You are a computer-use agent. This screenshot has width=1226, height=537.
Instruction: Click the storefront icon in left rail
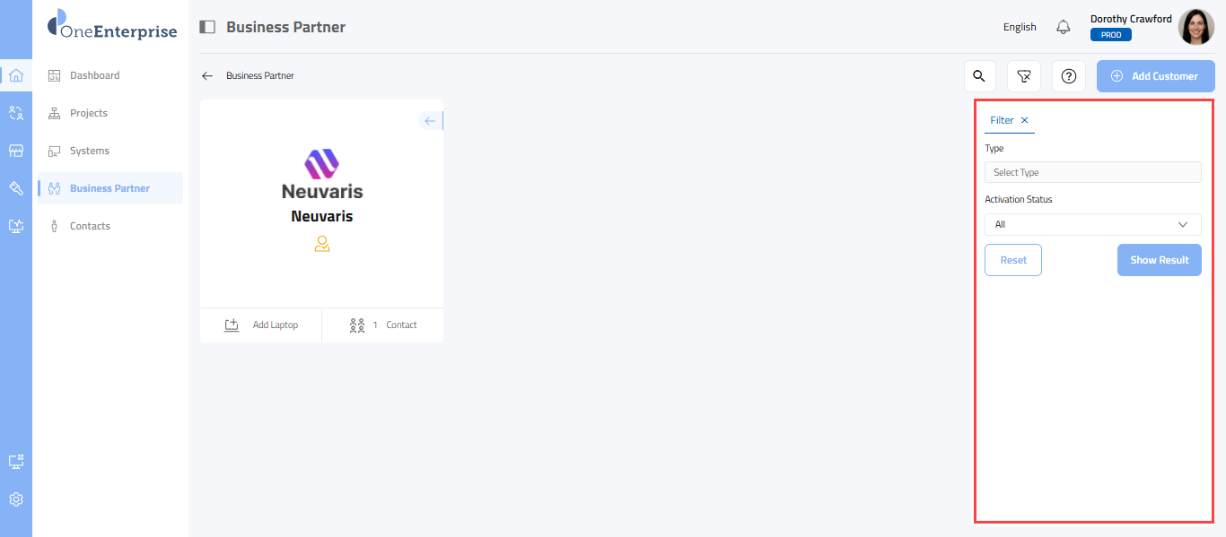coord(16,151)
